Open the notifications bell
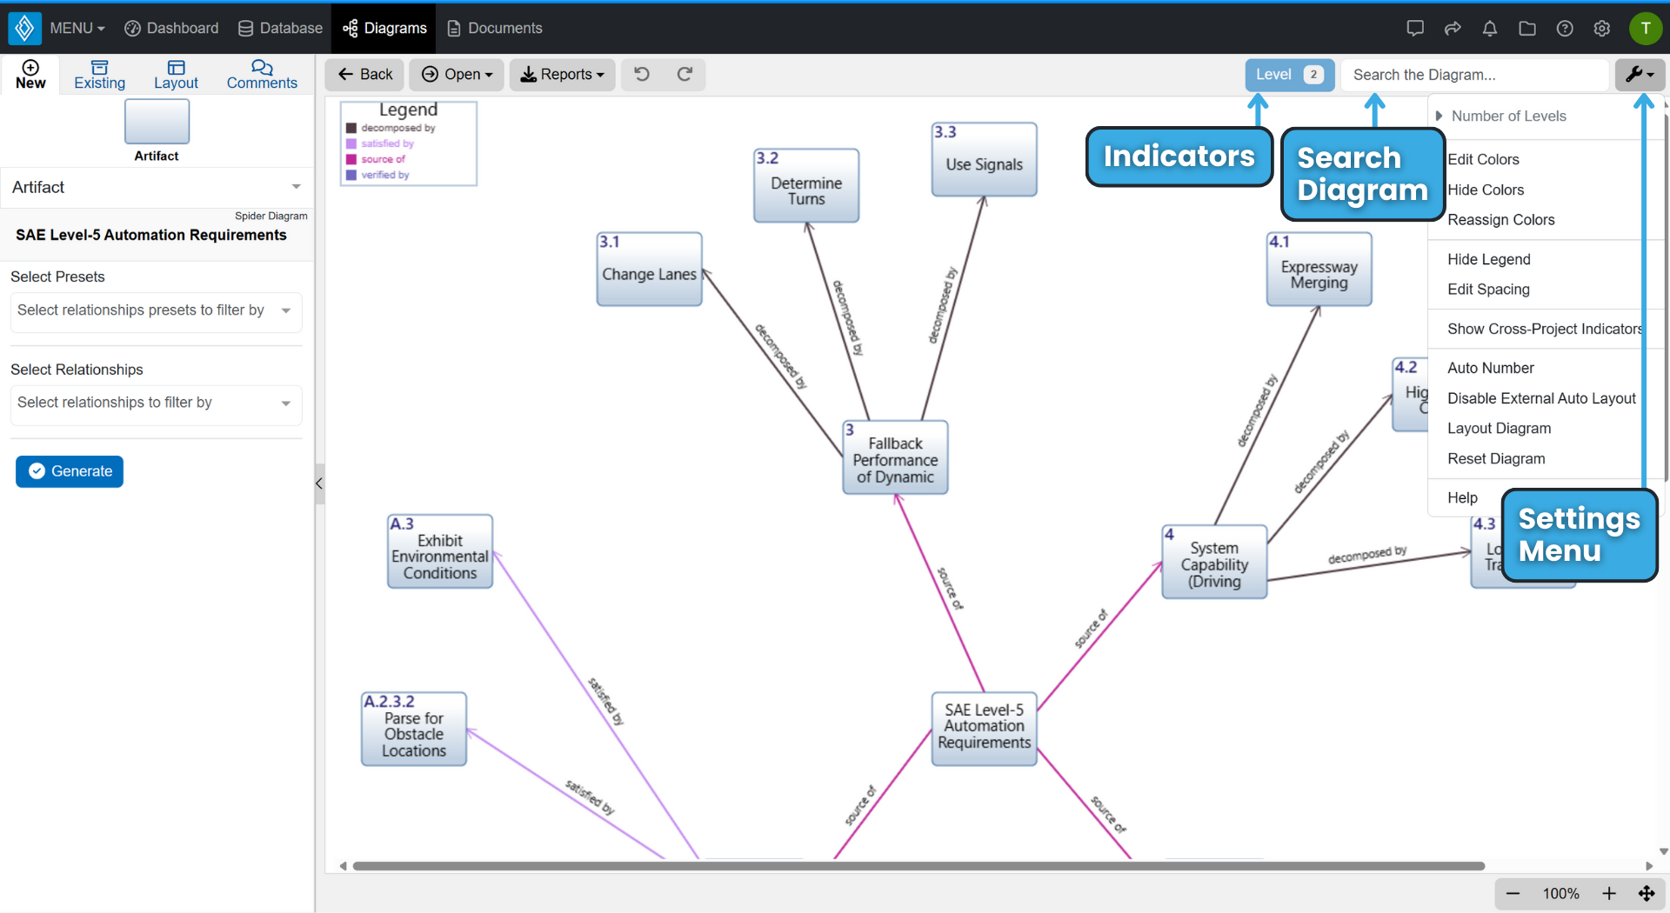This screenshot has width=1670, height=913. [1490, 28]
